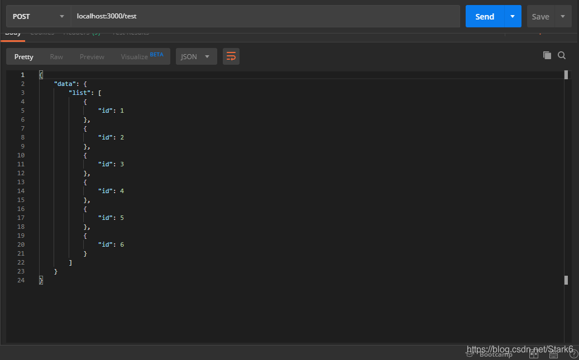The image size is (579, 360).
Task: Click the Bootcamp icon in the status bar
Action: coord(469,353)
